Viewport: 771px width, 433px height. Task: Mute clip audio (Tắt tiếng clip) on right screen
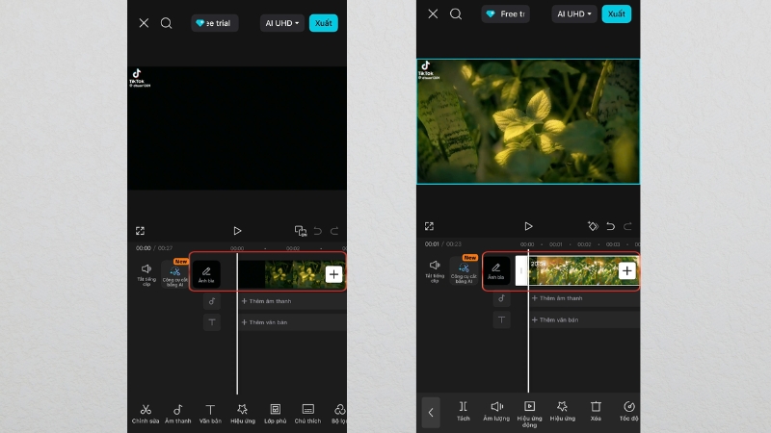pyautogui.click(x=435, y=271)
